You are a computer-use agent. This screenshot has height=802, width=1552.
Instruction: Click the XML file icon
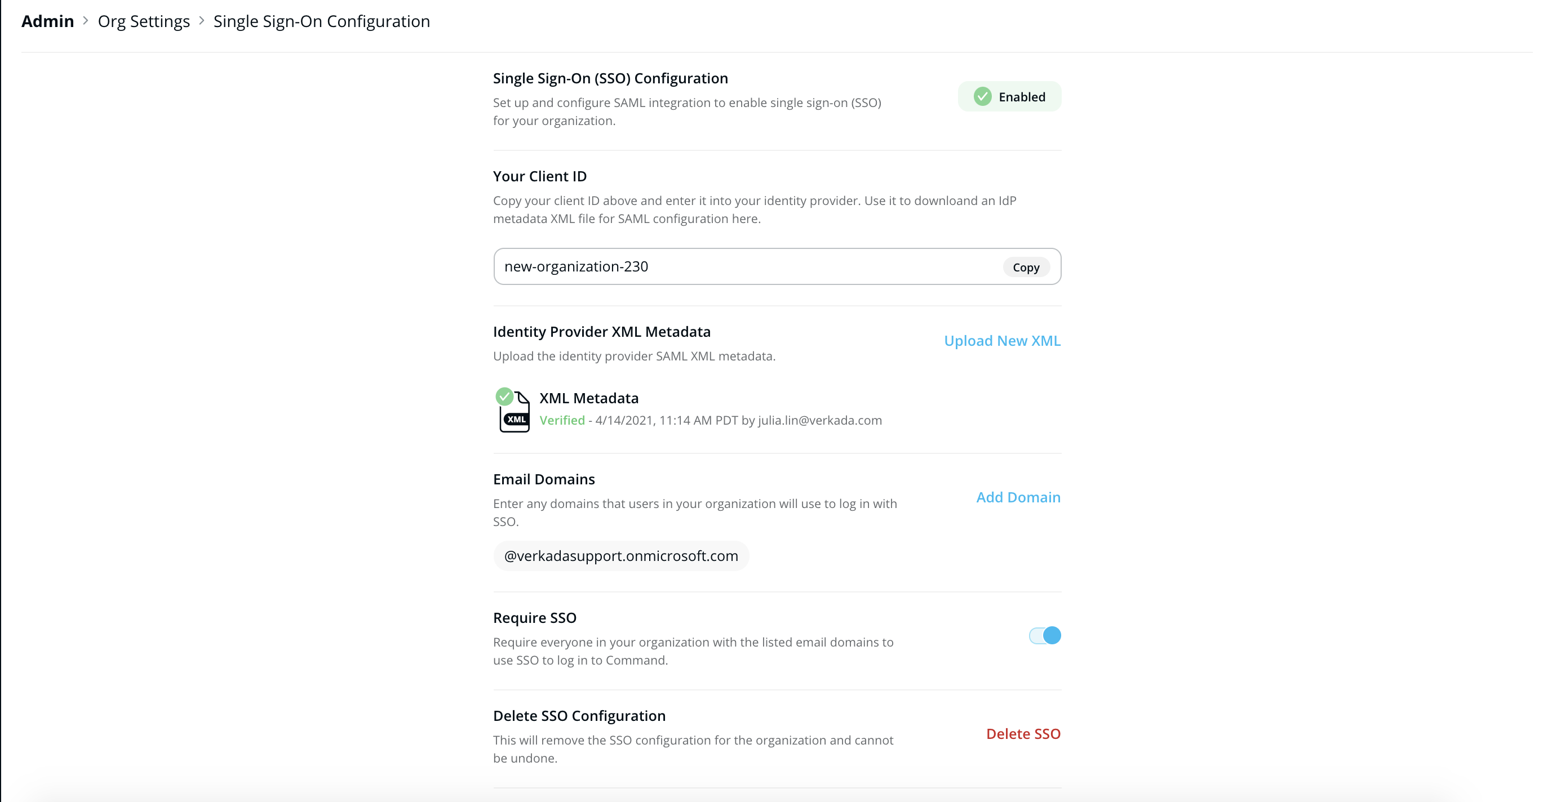pyautogui.click(x=516, y=413)
